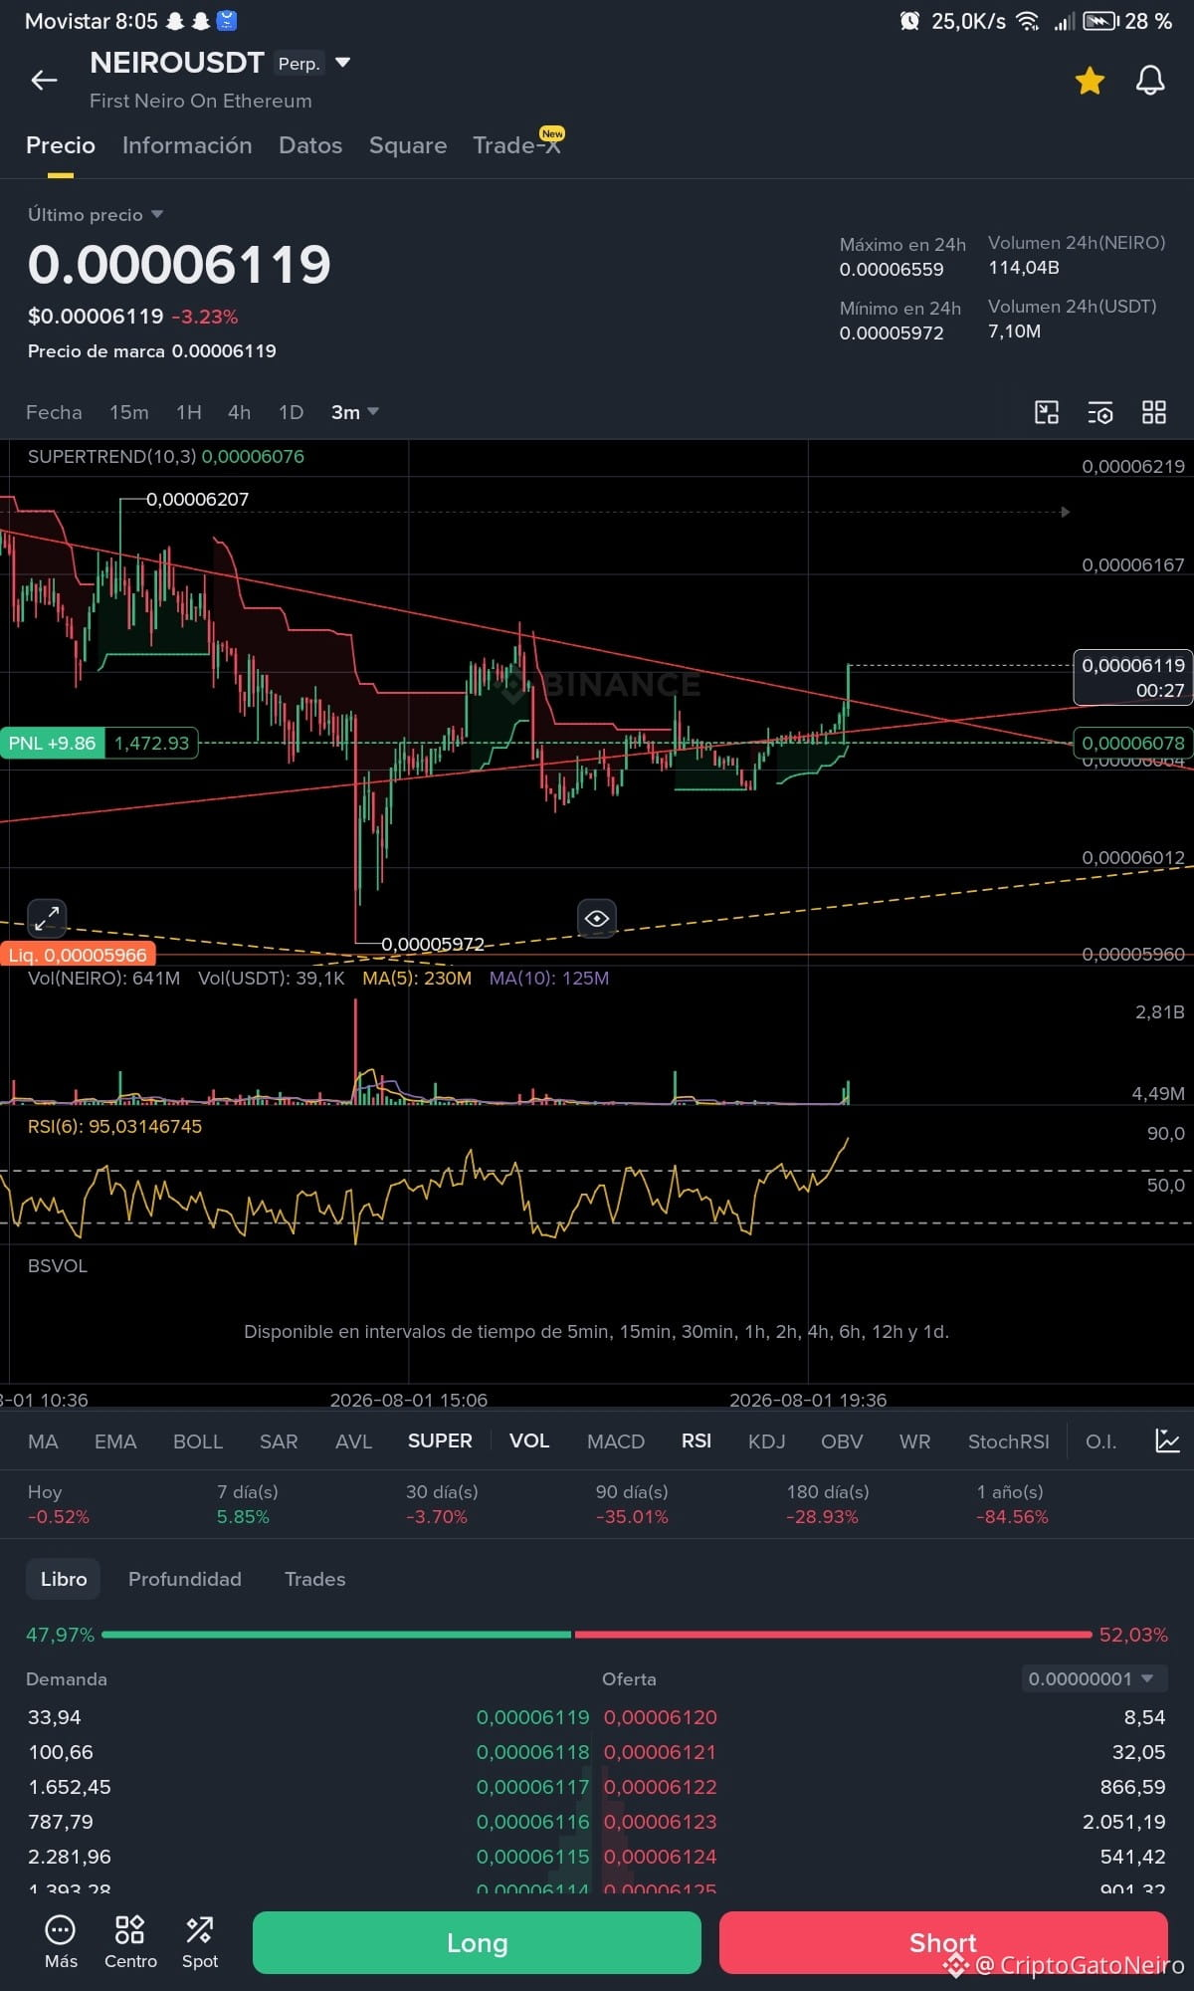The width and height of the screenshot is (1194, 1991).
Task: Click the 7 día(s) 5.85% performance
Action: 248,1504
